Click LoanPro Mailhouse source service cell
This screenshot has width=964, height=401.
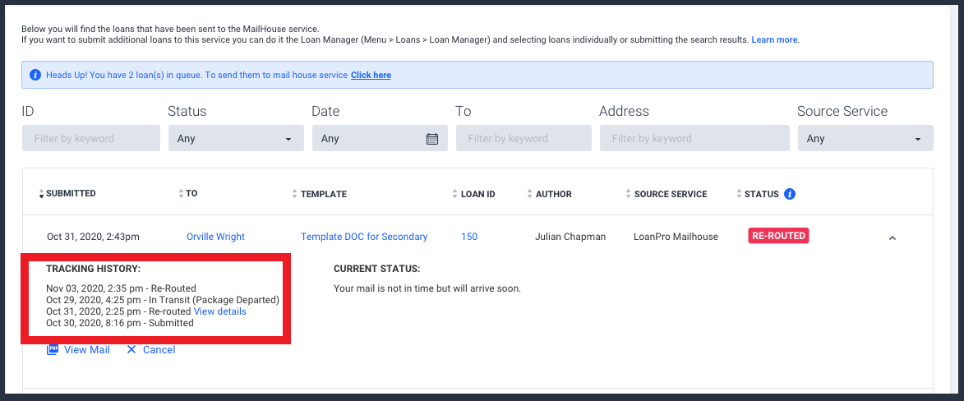[676, 236]
